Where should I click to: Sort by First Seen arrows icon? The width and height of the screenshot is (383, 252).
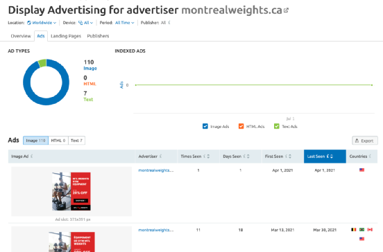pos(290,156)
